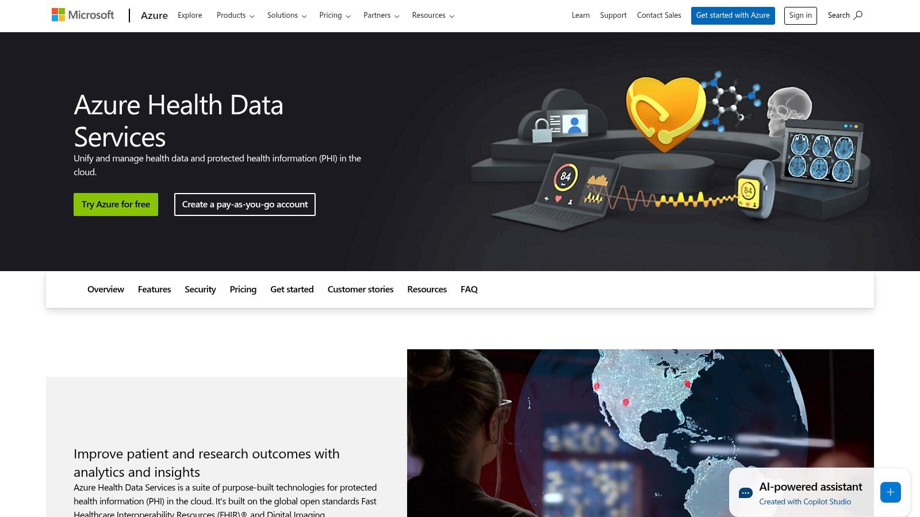Select the Get started tab
The height and width of the screenshot is (517, 920).
(x=292, y=290)
